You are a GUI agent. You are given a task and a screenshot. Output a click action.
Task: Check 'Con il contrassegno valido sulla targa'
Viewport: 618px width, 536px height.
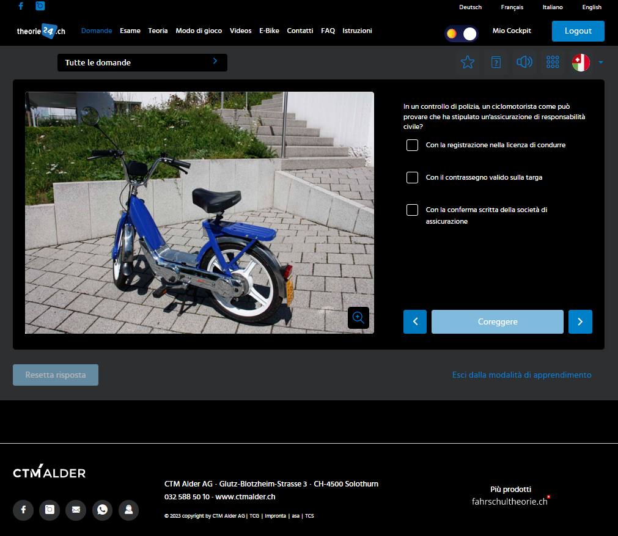click(412, 177)
